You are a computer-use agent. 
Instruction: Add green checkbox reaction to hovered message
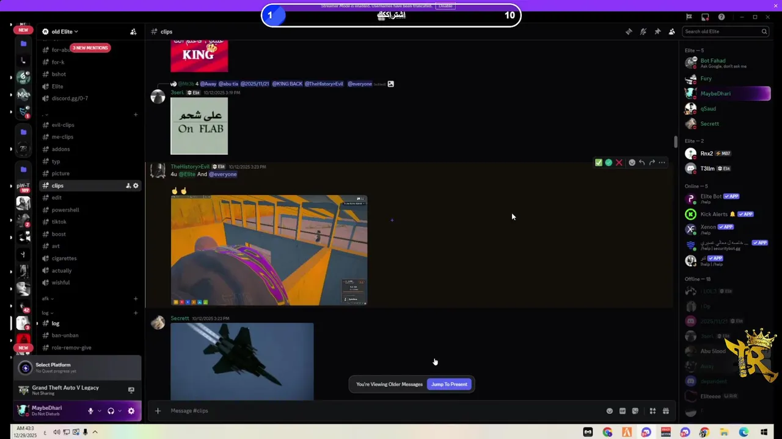pyautogui.click(x=598, y=163)
